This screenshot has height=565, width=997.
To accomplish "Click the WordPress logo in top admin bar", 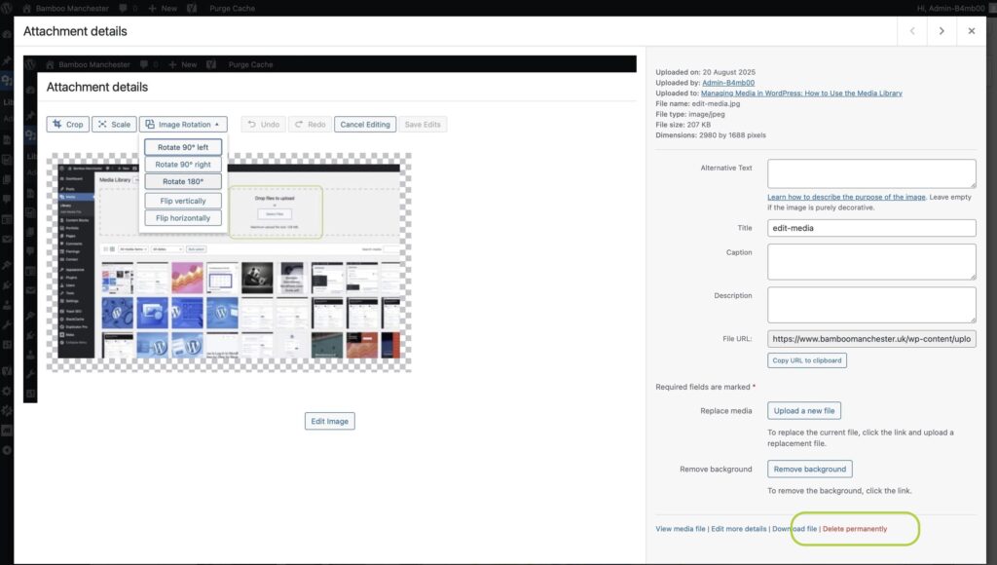I will (x=7, y=8).
